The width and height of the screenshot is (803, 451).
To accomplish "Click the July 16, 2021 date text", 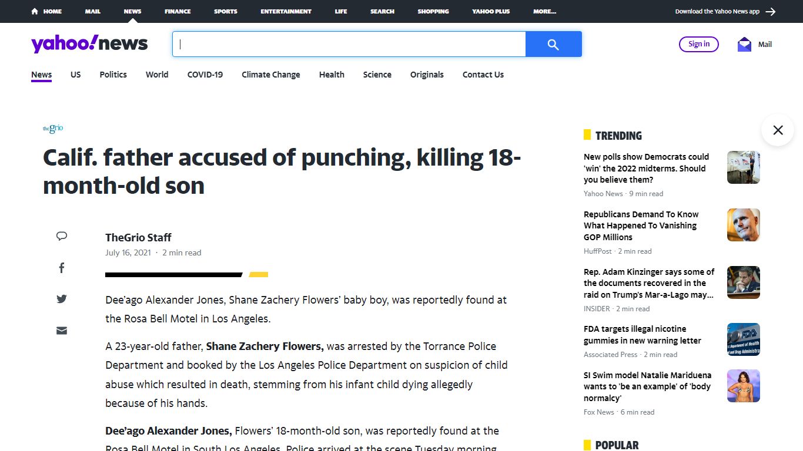I will click(x=128, y=253).
